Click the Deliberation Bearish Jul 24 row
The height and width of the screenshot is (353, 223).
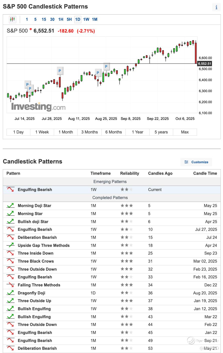[112, 237]
